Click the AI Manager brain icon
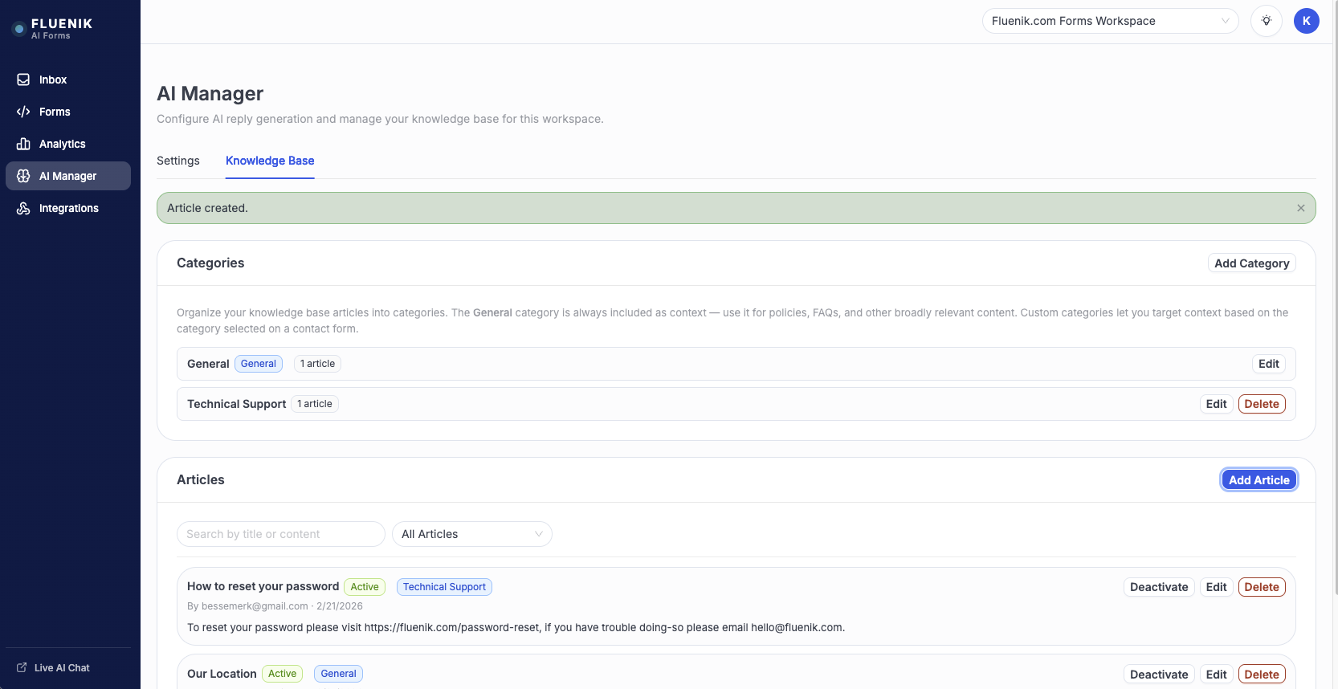This screenshot has width=1338, height=689. click(x=23, y=176)
